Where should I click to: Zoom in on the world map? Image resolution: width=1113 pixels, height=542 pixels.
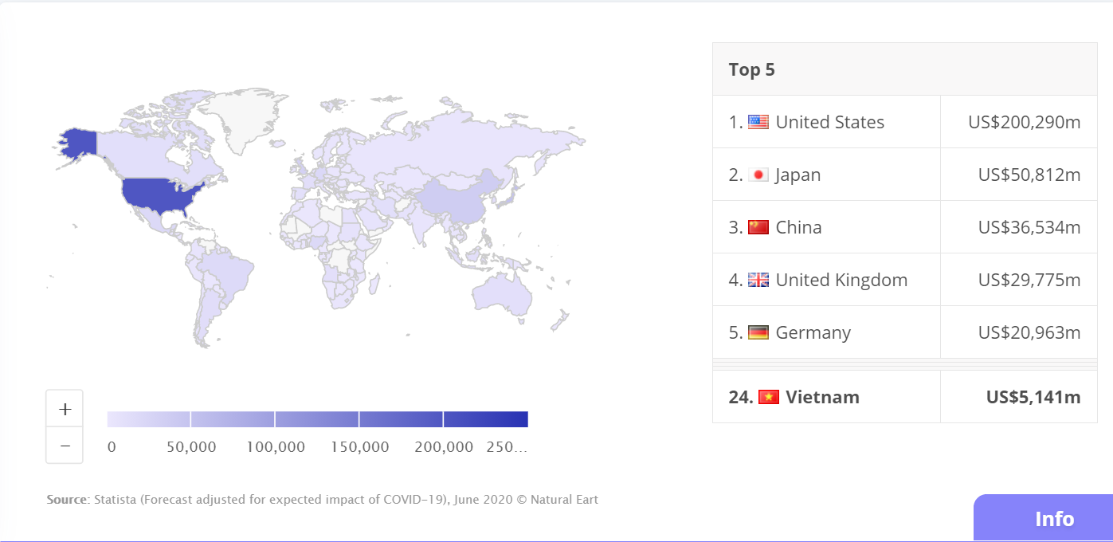(x=65, y=409)
